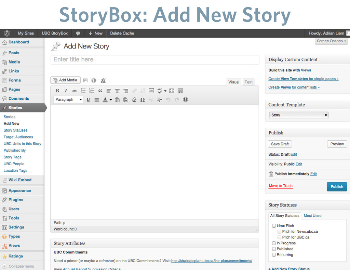Image resolution: width=350 pixels, height=270 pixels.
Task: Switch to the Text editor tab
Action: tap(248, 82)
